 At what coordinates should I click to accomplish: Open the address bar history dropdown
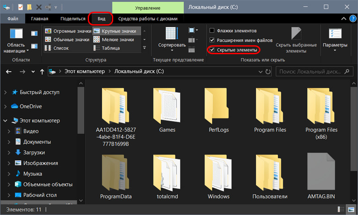coord(260,72)
